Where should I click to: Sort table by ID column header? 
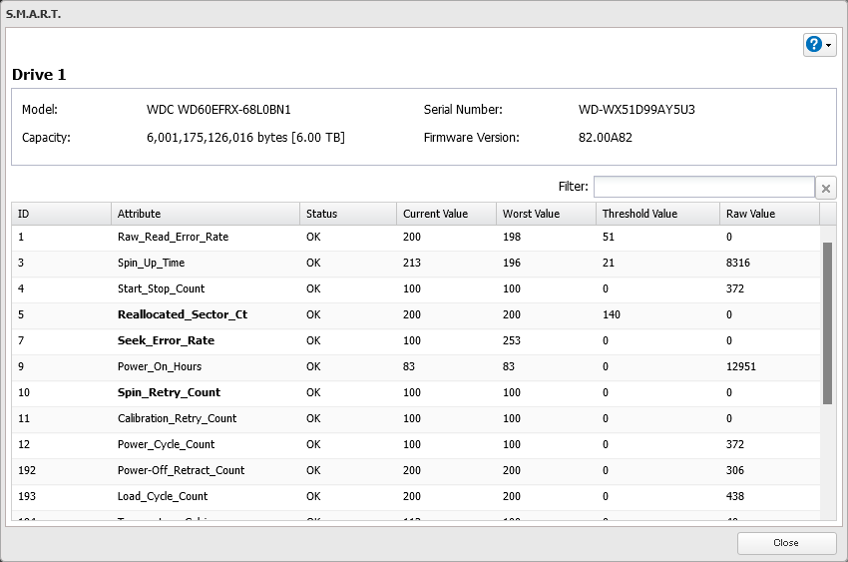[60, 214]
